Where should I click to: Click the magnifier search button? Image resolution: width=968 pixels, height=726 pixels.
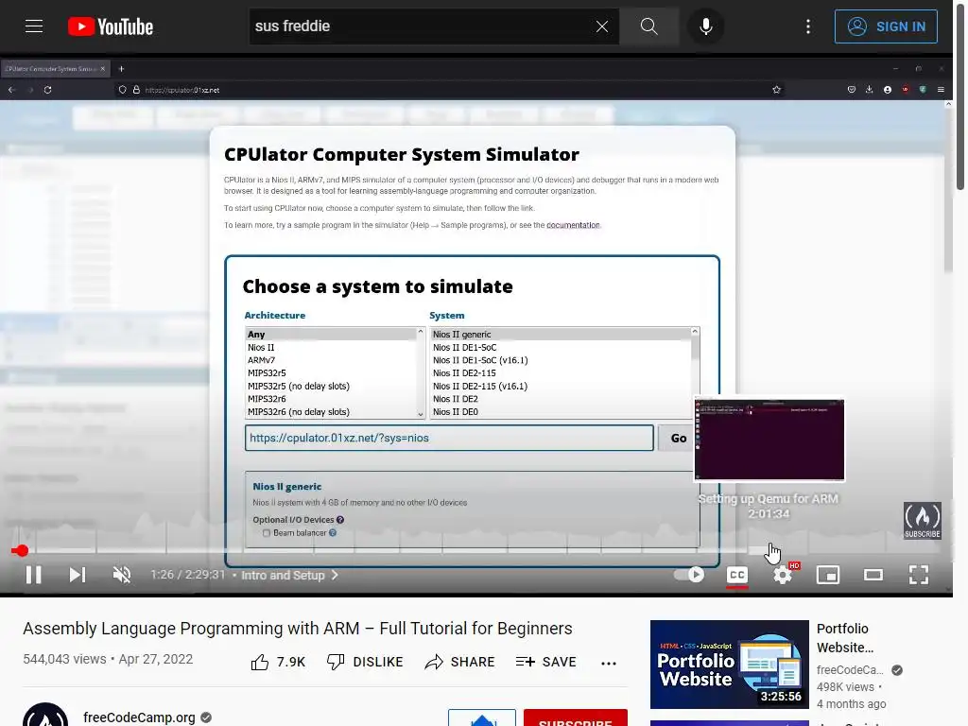pos(648,26)
